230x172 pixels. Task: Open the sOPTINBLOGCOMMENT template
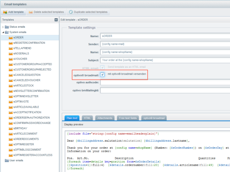[x=27, y=150]
